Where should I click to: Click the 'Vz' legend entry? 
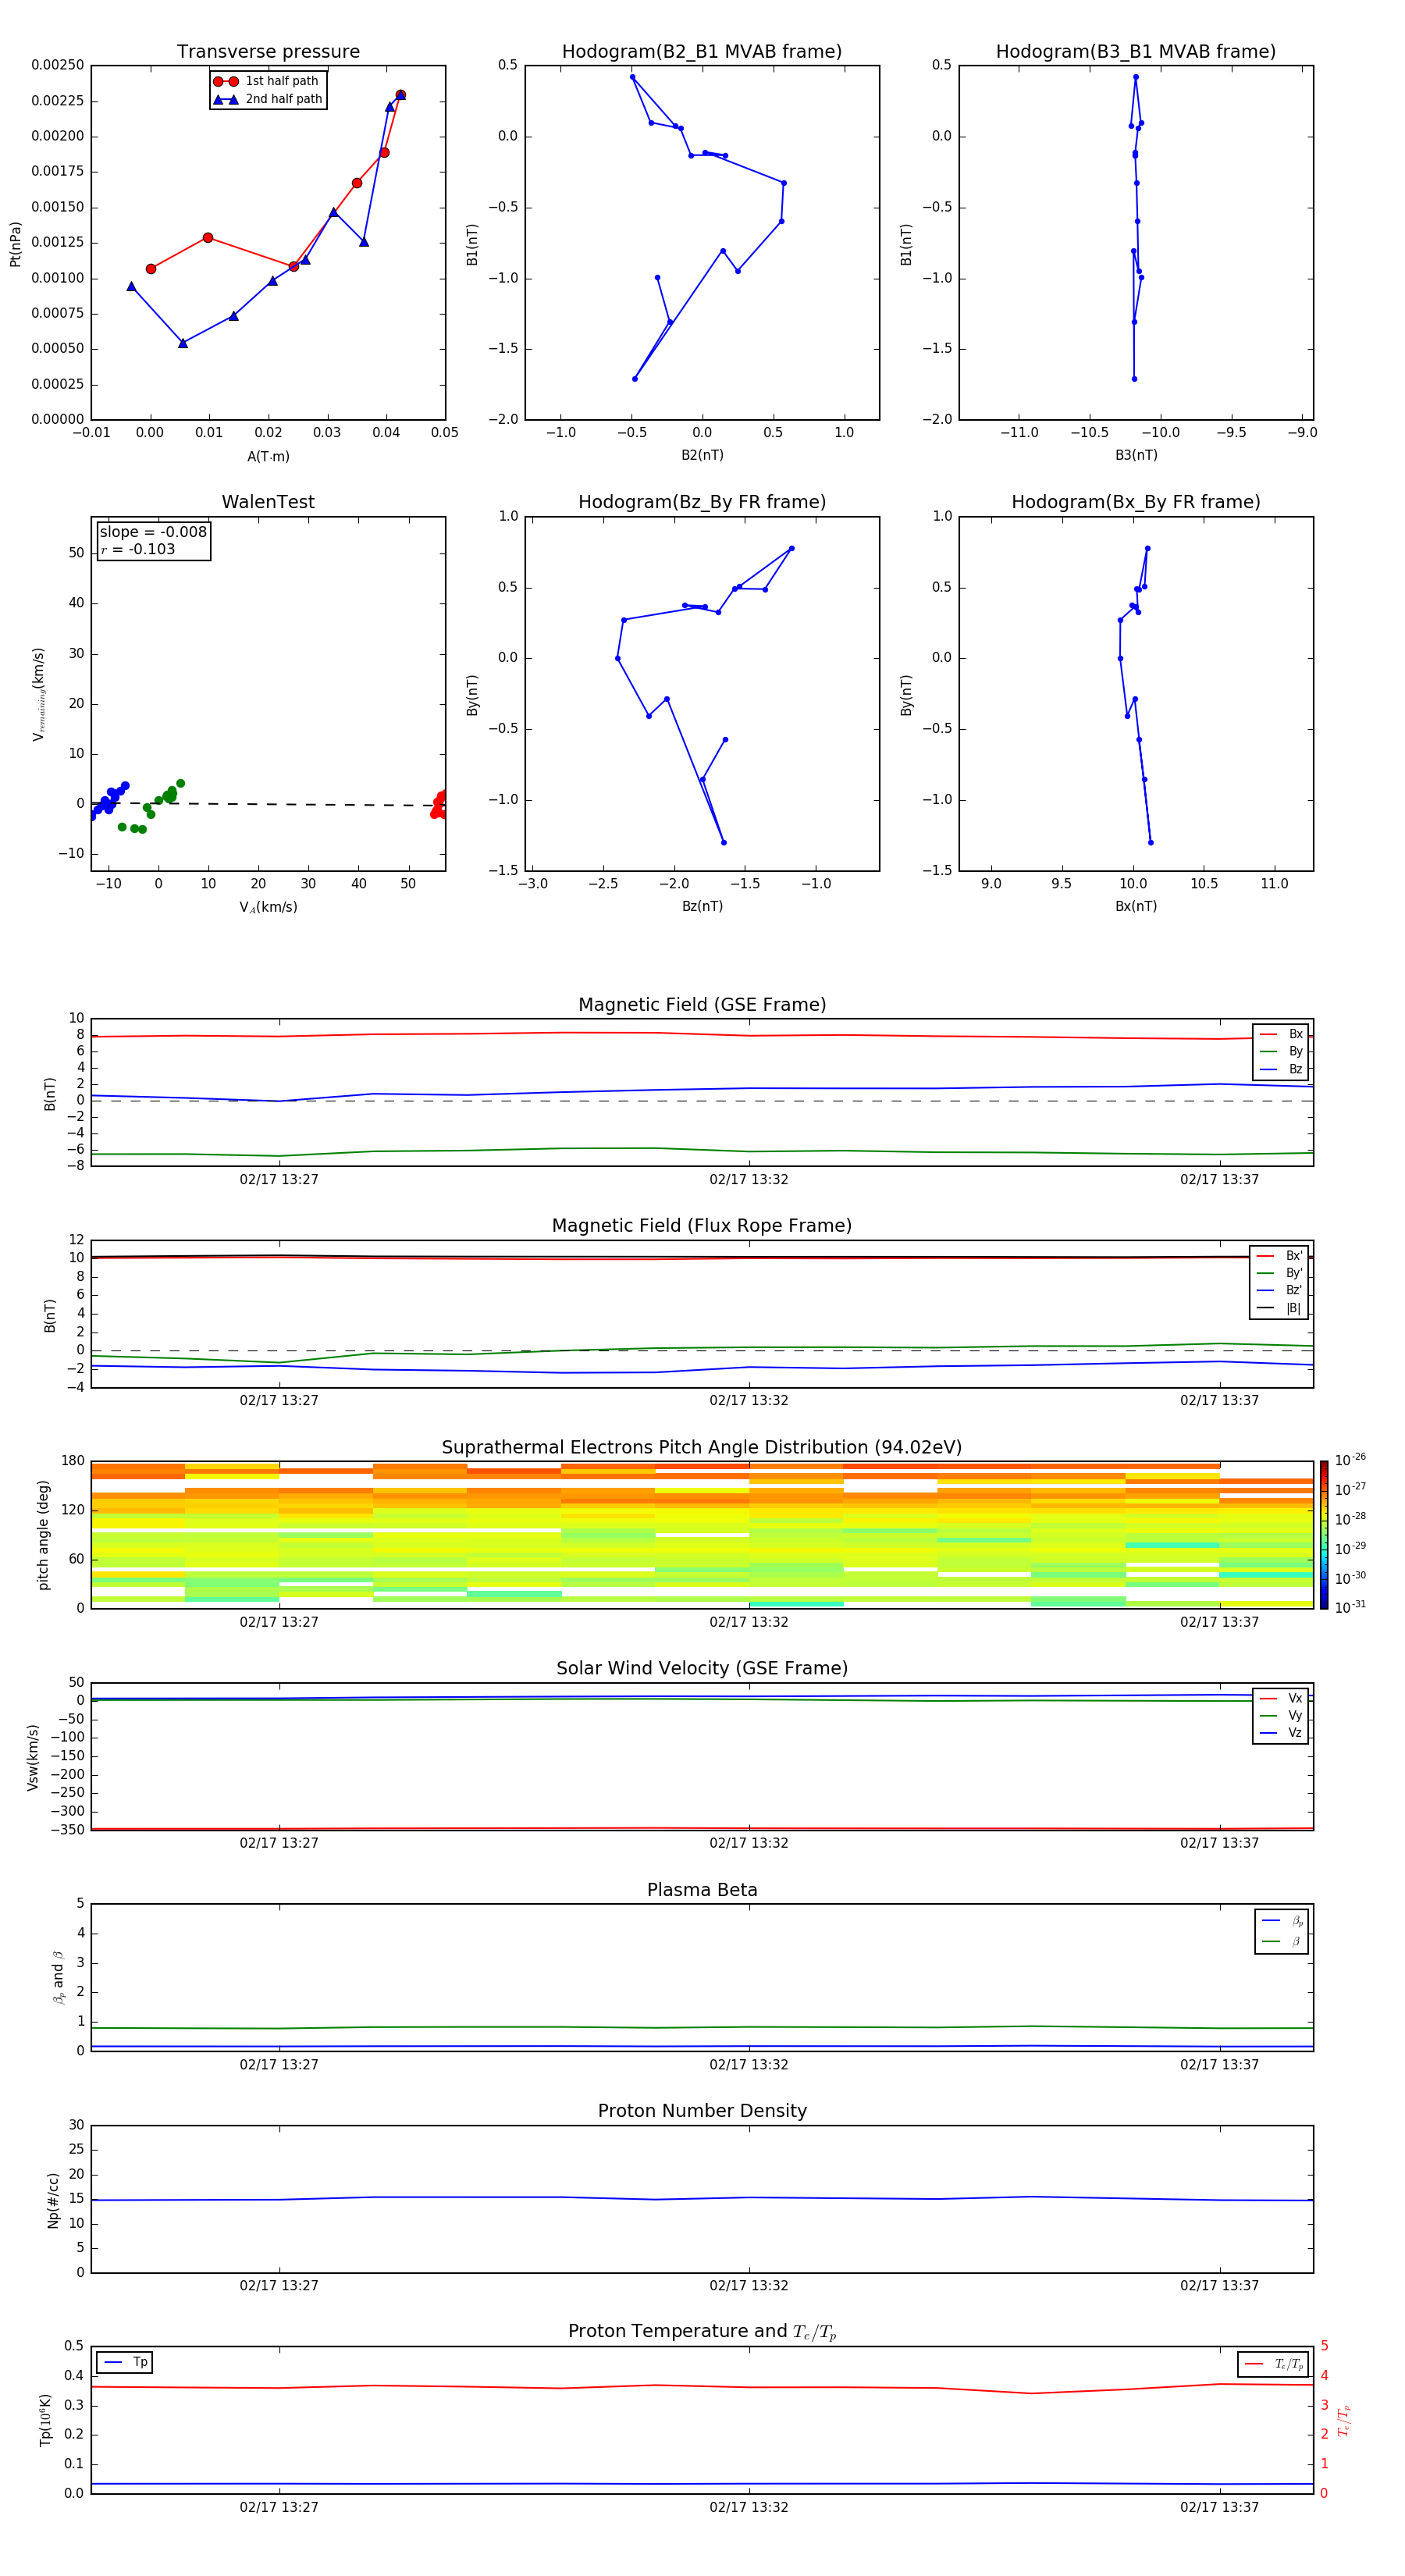click(1281, 1732)
